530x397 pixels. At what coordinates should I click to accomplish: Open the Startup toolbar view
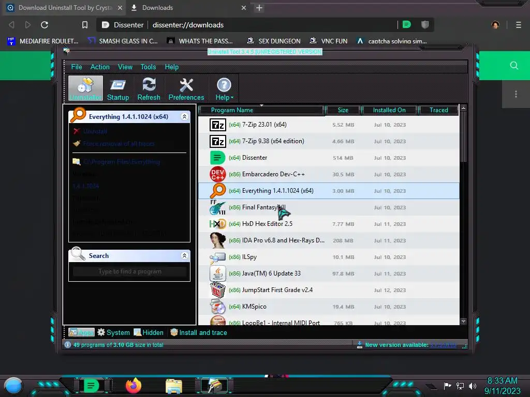point(117,88)
